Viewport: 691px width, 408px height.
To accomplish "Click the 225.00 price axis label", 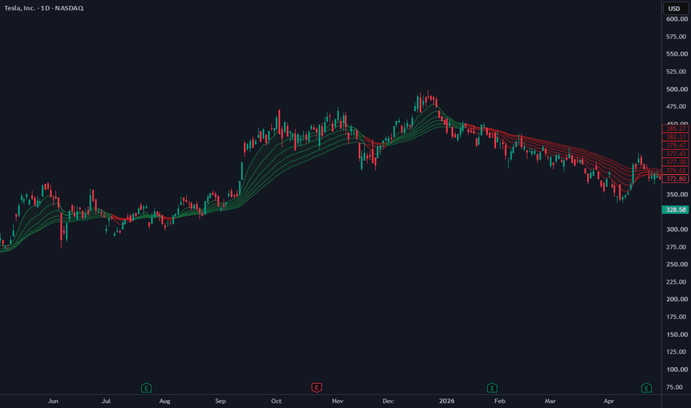I will [676, 282].
